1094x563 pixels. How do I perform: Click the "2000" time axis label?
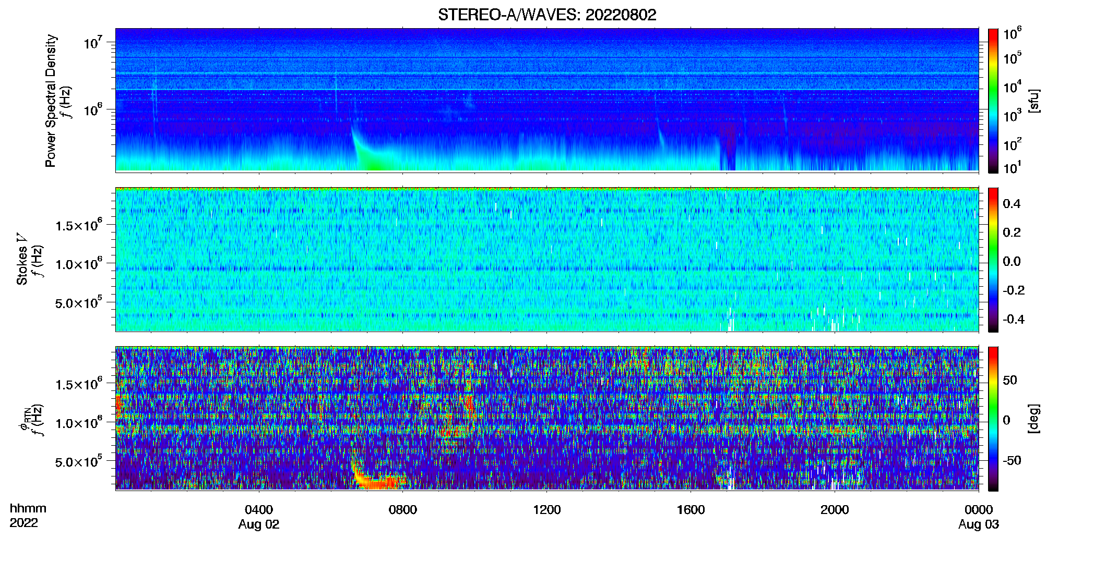(x=835, y=509)
